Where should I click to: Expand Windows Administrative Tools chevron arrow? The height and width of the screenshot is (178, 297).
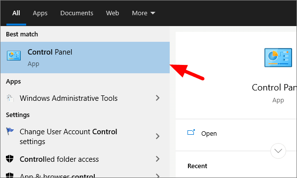tap(157, 98)
